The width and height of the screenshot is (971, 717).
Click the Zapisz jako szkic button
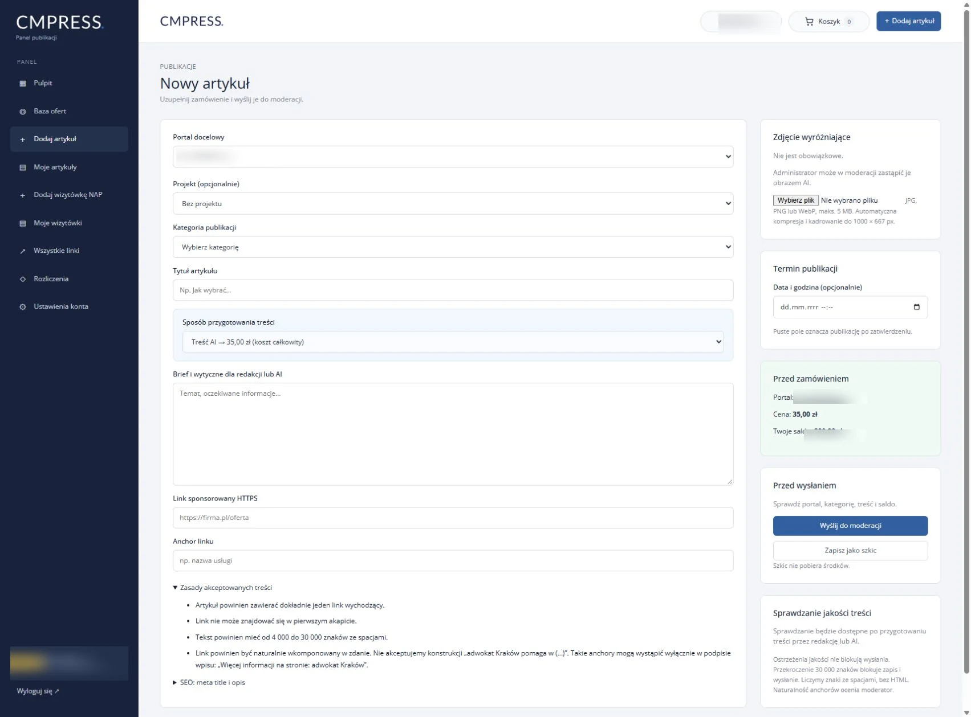tap(850, 551)
